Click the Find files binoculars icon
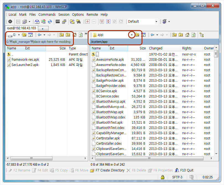The width and height of the screenshot is (224, 185). [78, 22]
